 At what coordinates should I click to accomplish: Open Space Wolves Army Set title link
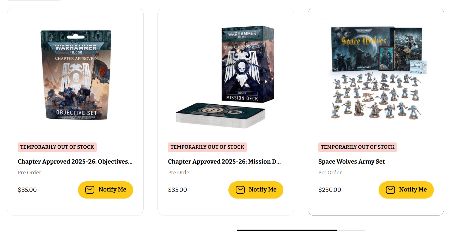351,162
